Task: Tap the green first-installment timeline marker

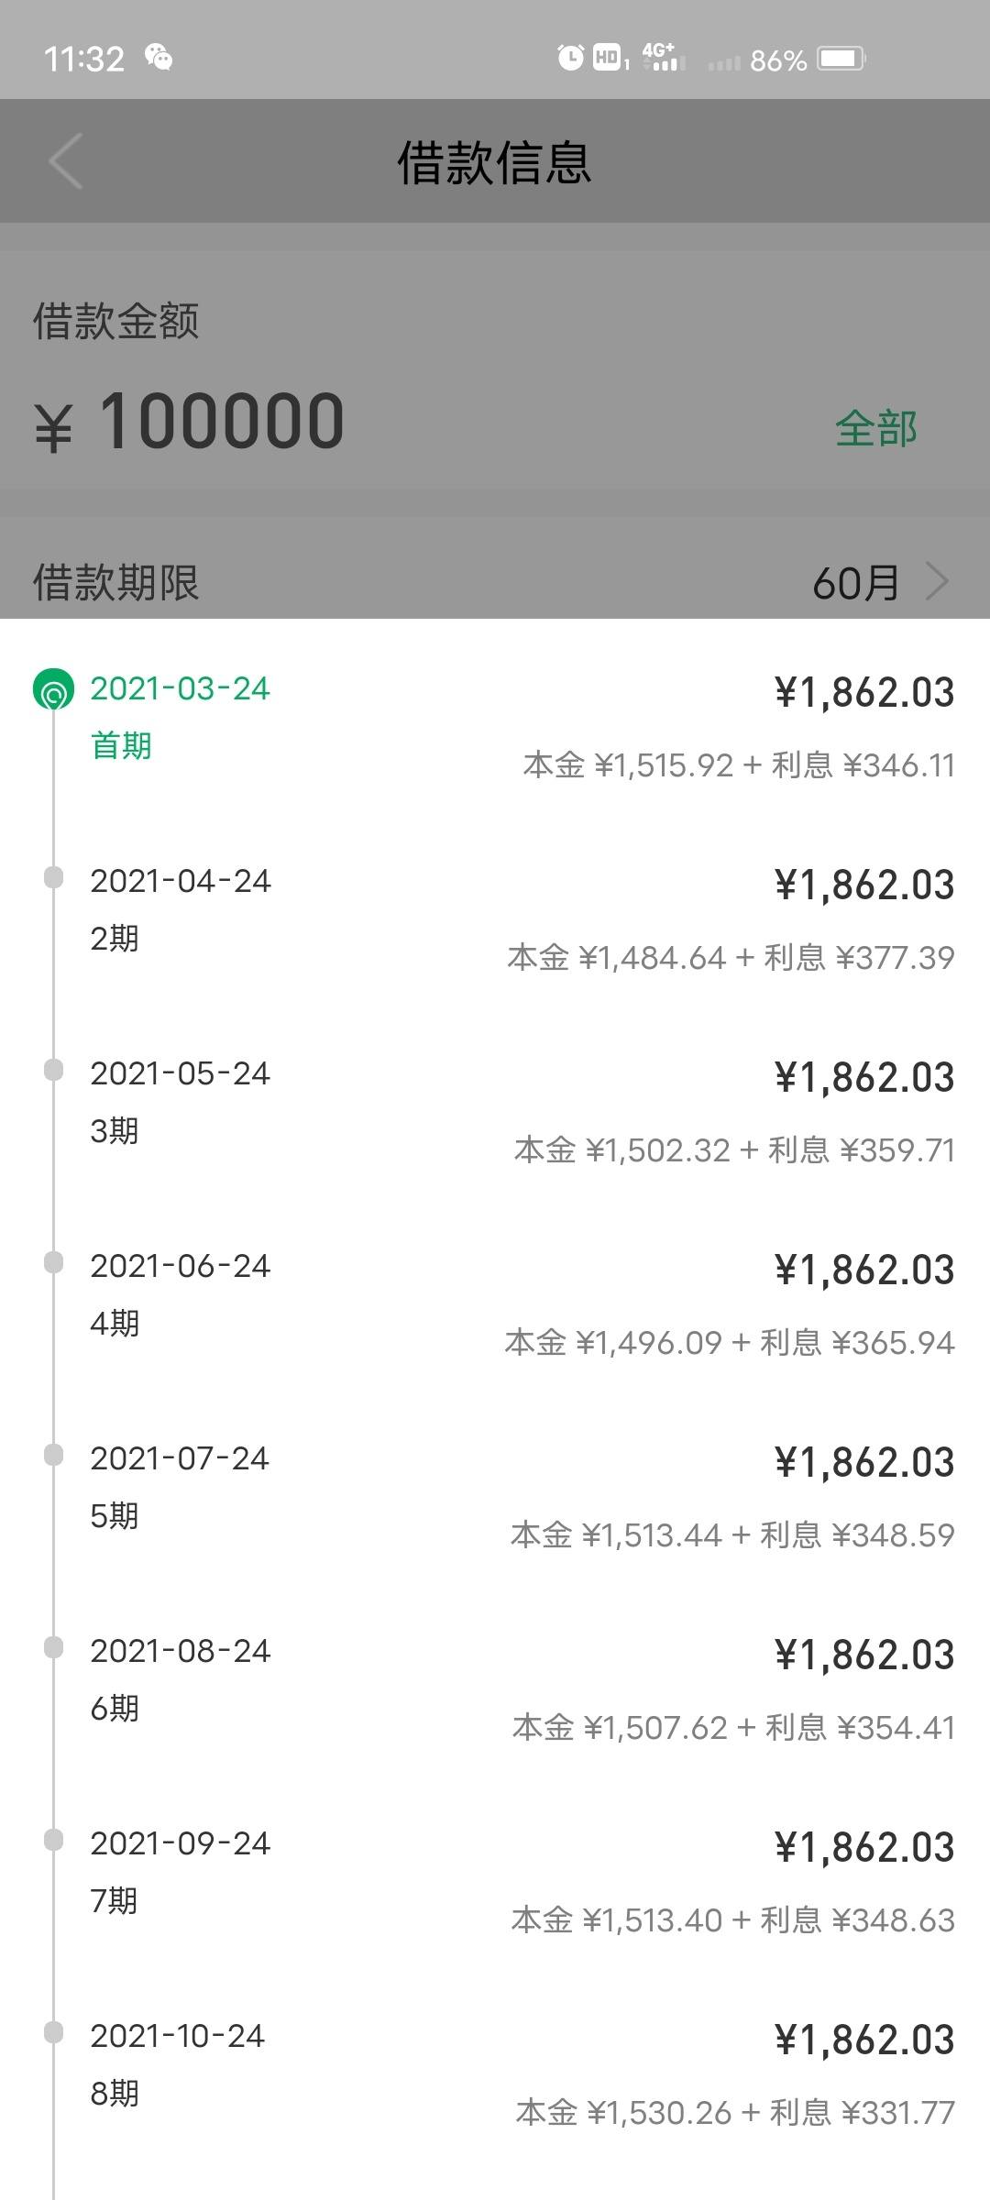Action: pyautogui.click(x=53, y=689)
